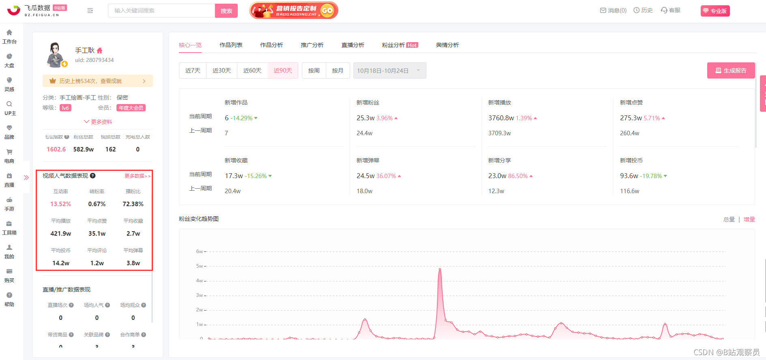
Task: Switch to the 作品列表 tab
Action: coord(231,45)
